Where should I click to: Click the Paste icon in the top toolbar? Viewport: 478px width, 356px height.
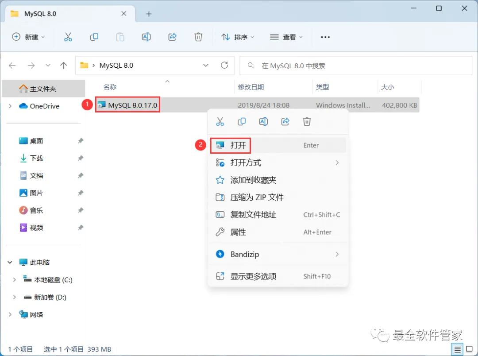(120, 37)
